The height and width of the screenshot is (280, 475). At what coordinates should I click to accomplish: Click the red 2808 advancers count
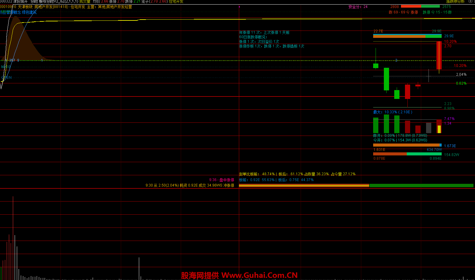[395, 7]
